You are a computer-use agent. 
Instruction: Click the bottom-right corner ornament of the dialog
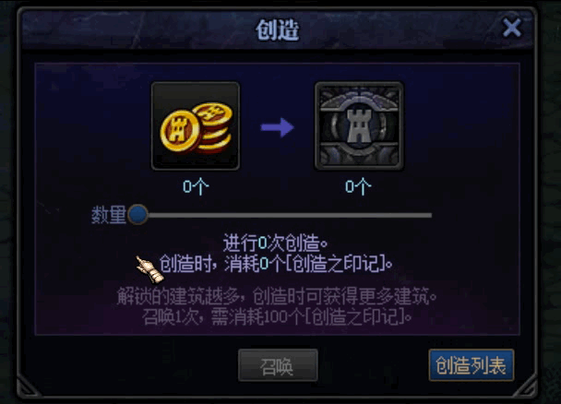click(x=525, y=386)
